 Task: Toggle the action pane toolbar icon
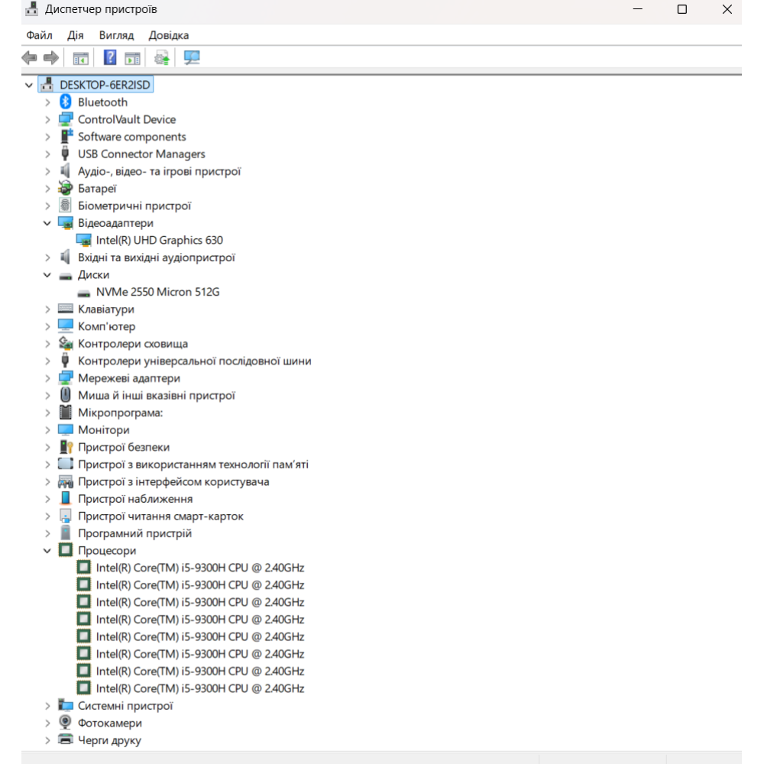pyautogui.click(x=133, y=57)
